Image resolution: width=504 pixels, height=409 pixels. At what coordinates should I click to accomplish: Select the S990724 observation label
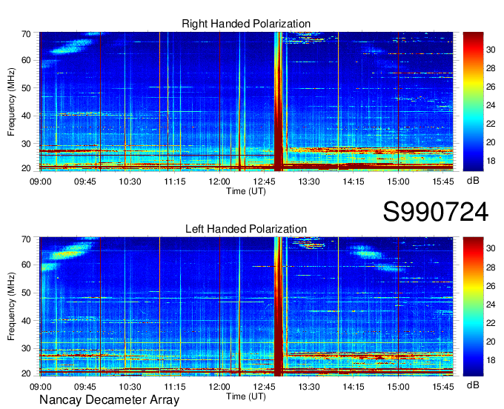tap(436, 212)
